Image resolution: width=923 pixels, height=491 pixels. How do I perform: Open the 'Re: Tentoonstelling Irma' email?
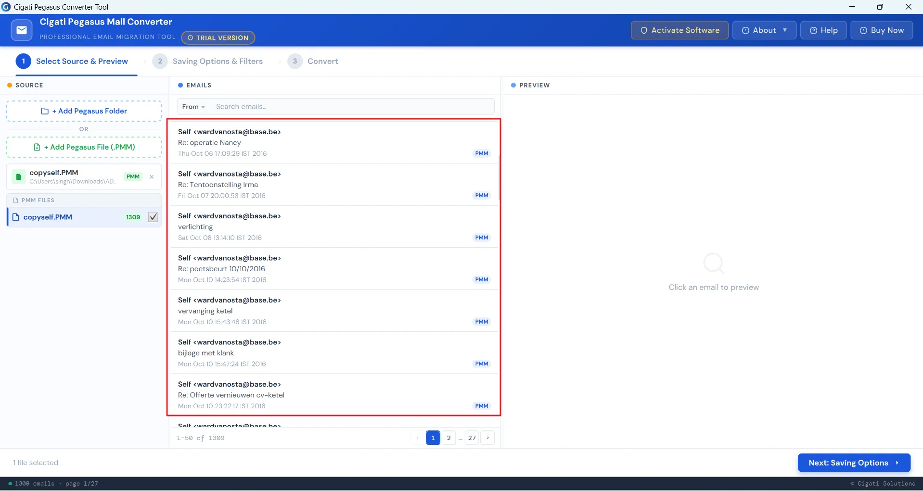click(x=334, y=185)
